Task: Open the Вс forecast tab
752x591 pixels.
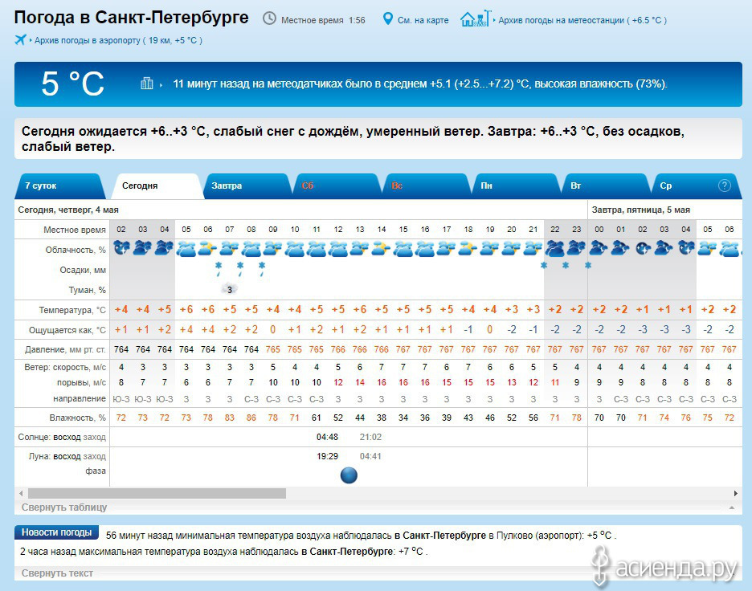Action: [425, 186]
